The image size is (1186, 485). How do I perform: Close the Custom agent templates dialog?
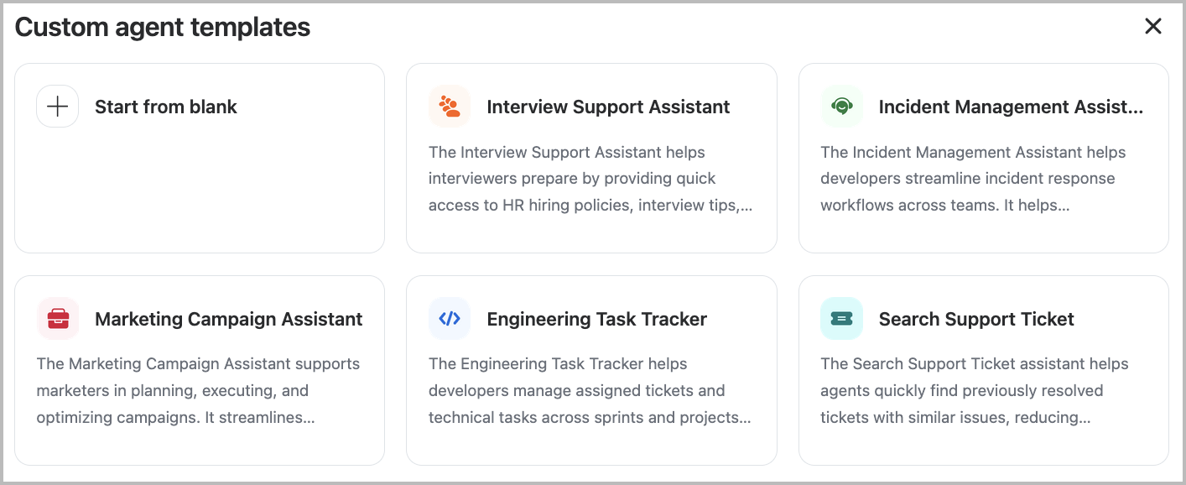[1153, 27]
